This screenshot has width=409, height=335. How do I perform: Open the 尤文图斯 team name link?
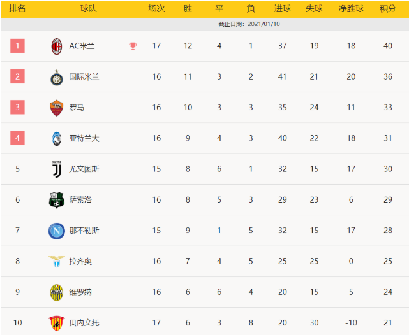pyautogui.click(x=84, y=169)
